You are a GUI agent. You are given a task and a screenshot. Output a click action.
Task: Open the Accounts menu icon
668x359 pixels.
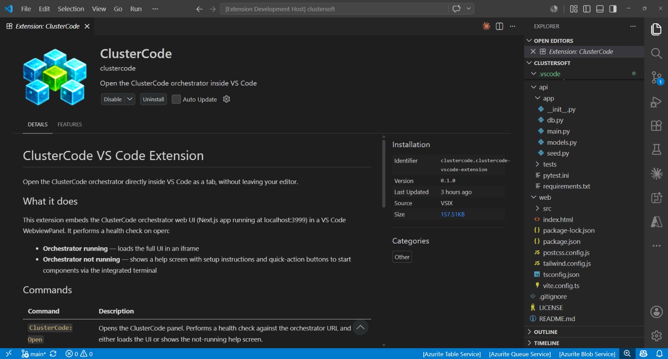[656, 311]
